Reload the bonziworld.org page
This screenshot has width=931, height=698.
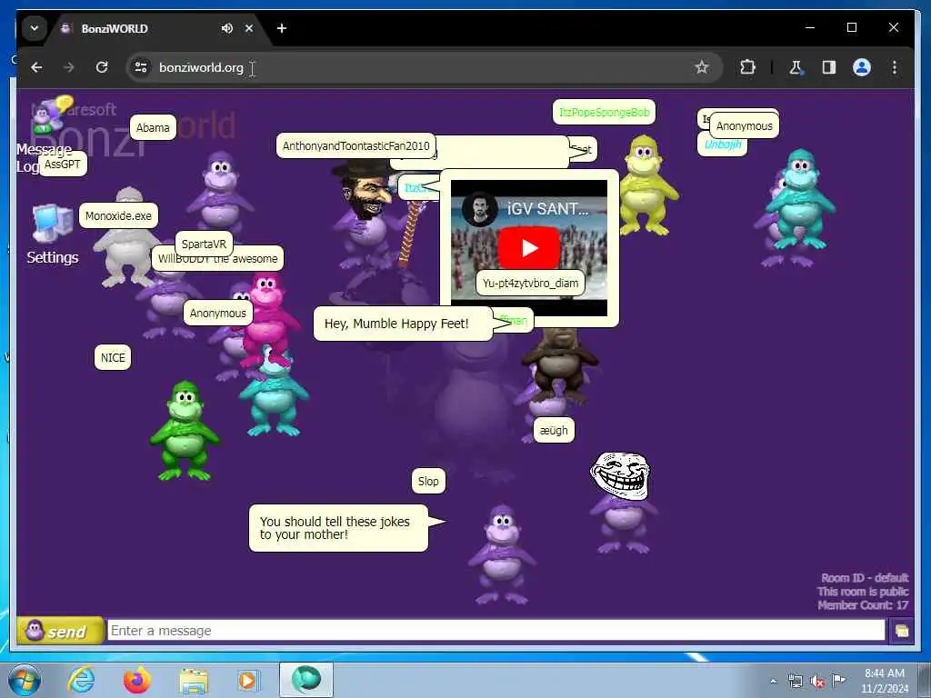(x=102, y=67)
